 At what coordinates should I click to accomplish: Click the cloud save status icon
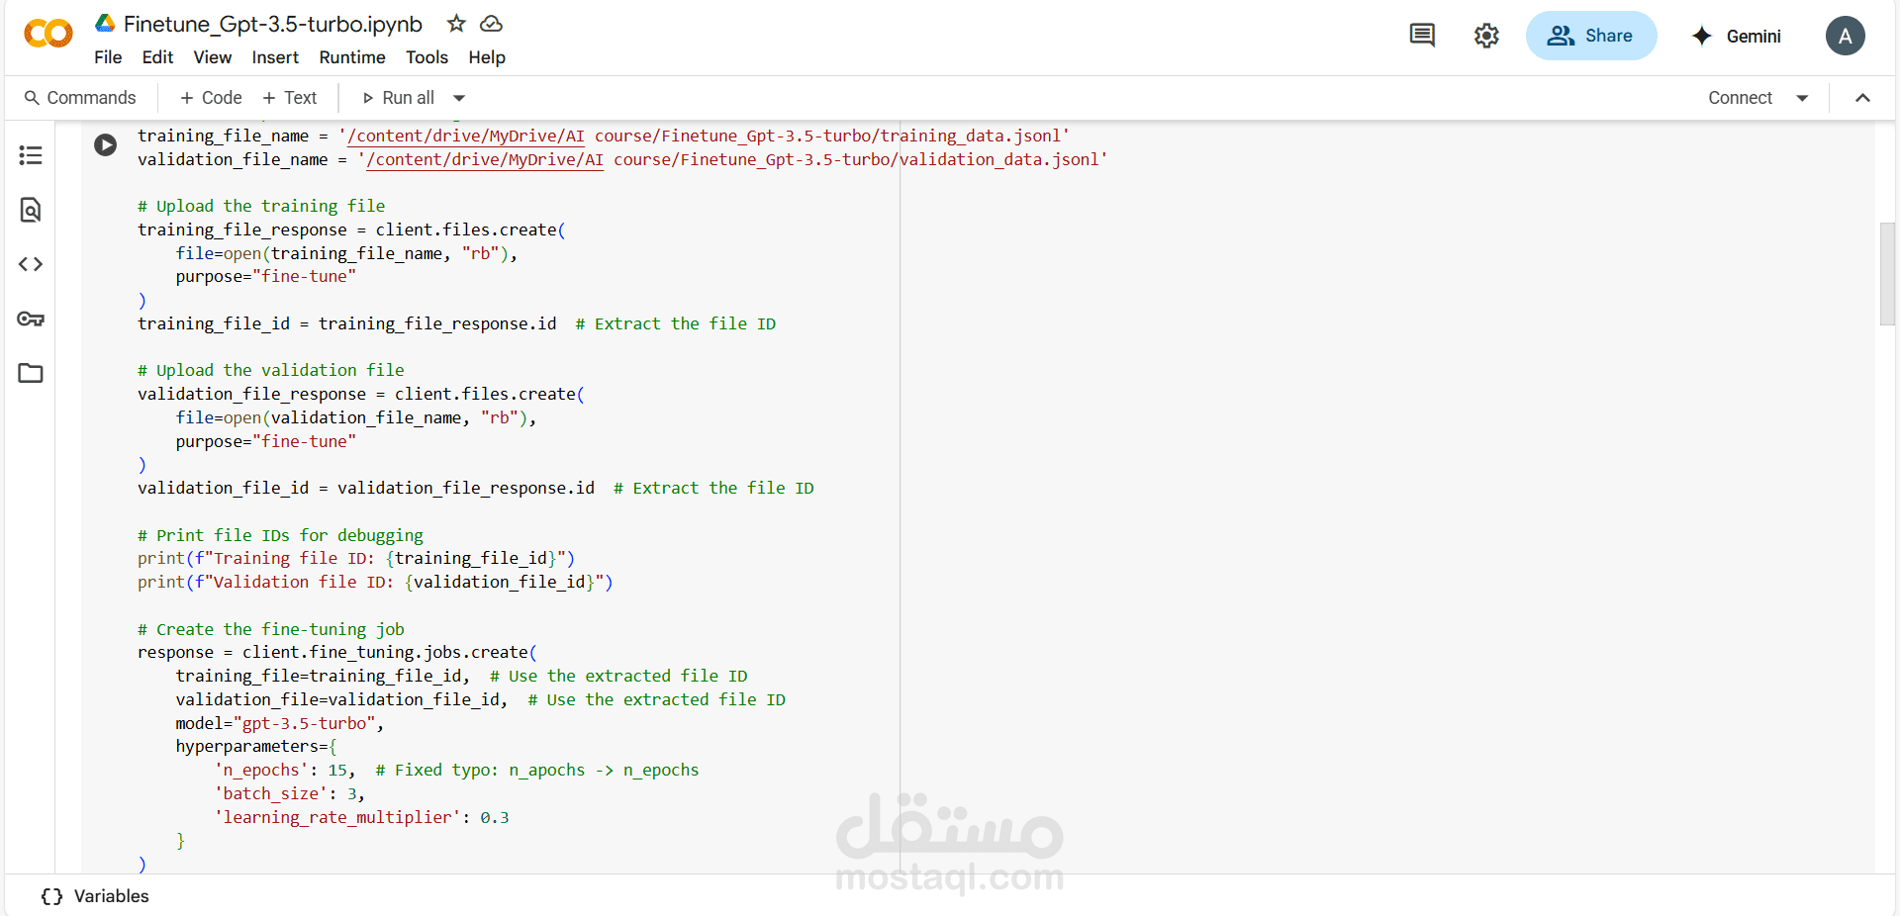click(491, 23)
